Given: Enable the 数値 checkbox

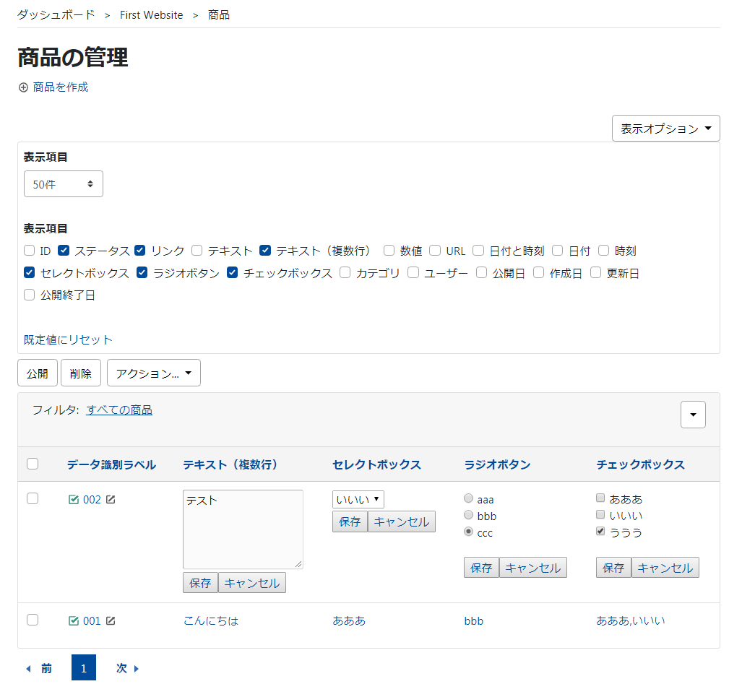Looking at the screenshot, I should coord(389,251).
